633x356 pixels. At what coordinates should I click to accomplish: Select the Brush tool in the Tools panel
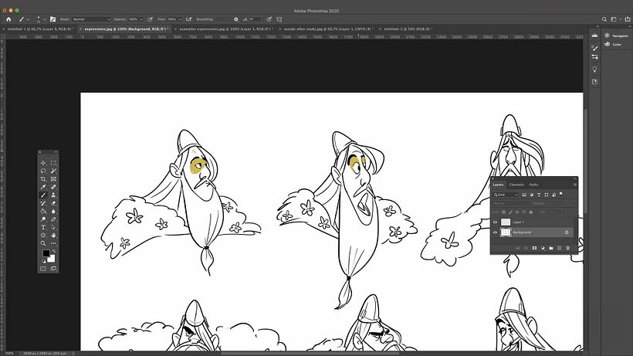43,195
